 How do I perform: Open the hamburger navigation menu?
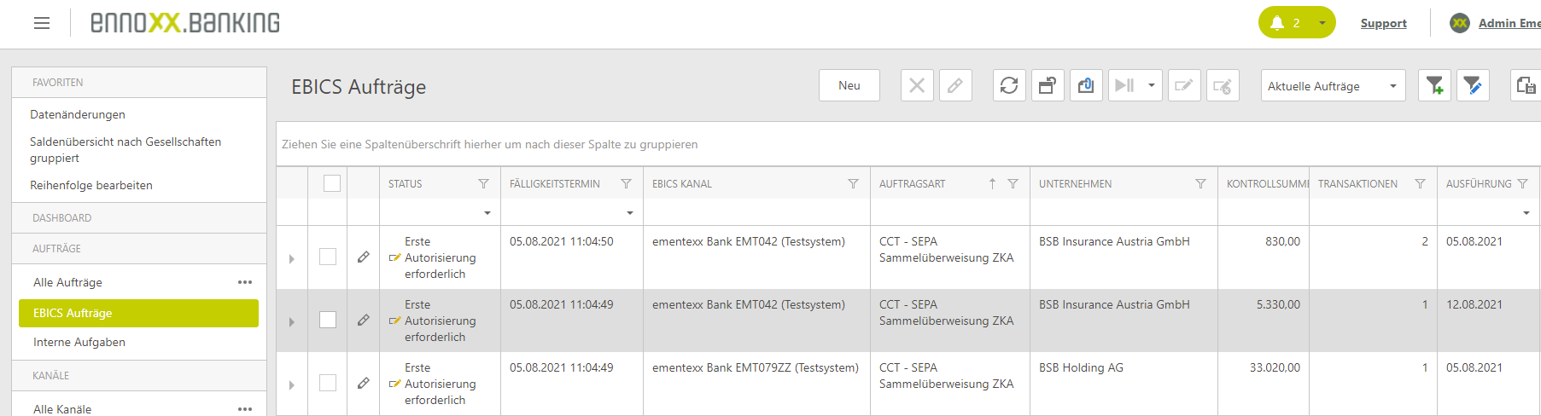[x=42, y=23]
